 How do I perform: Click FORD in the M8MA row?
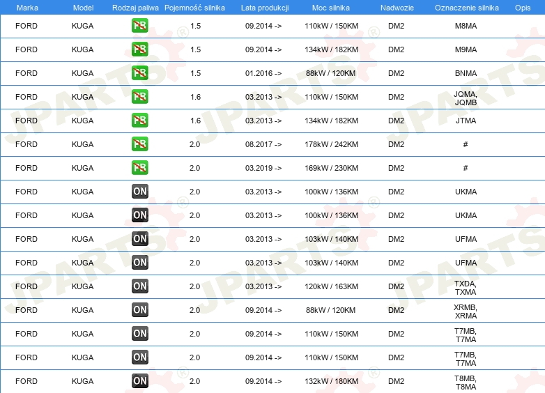click(26, 26)
